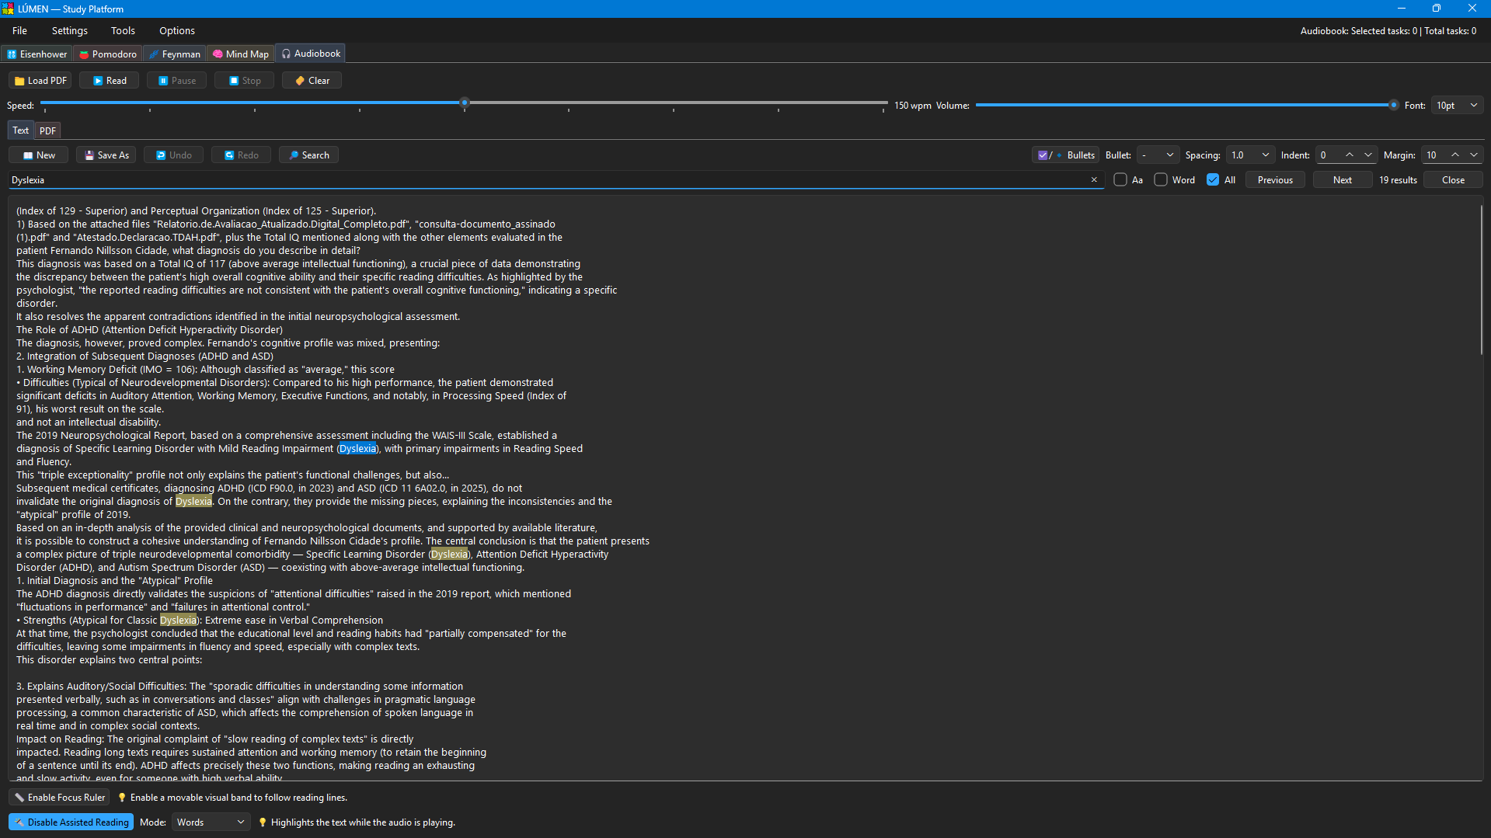Disable Assisted Reading

click(71, 822)
